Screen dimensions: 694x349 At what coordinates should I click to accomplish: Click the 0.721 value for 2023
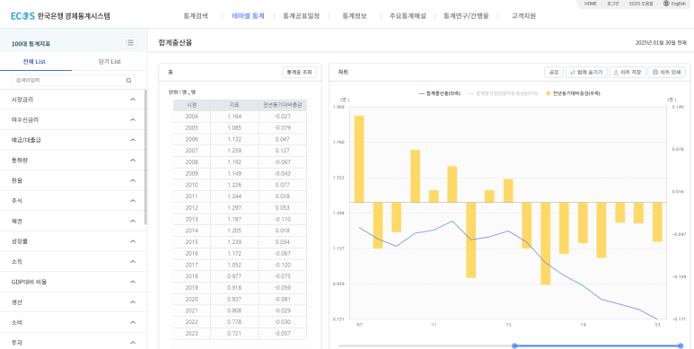234,333
